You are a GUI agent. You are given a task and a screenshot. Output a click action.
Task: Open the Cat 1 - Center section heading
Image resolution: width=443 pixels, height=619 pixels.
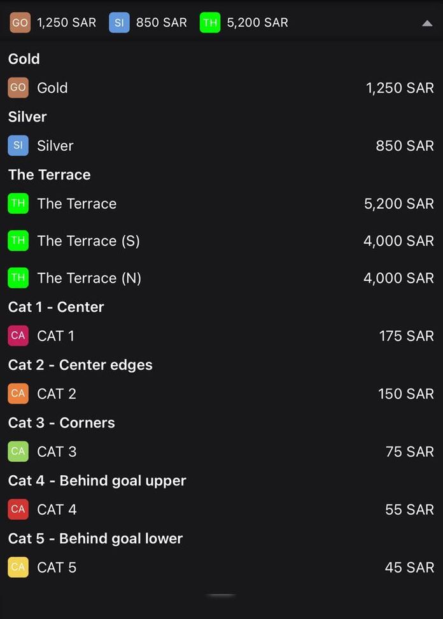56,307
